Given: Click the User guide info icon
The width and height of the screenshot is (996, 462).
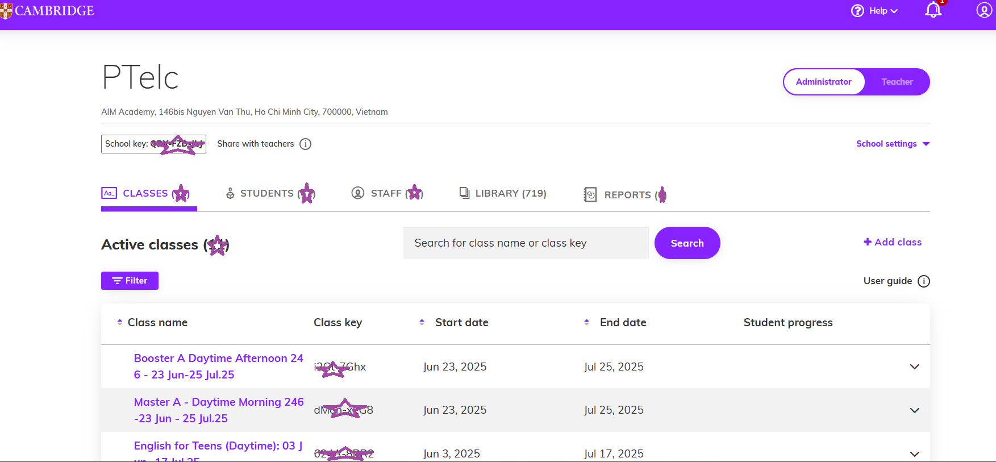Looking at the screenshot, I should click(x=924, y=281).
